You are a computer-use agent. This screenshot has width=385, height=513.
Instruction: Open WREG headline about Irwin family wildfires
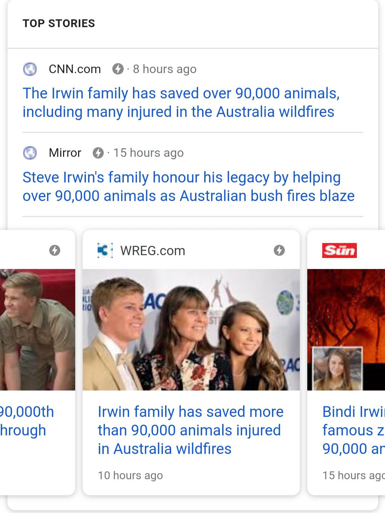pos(190,430)
